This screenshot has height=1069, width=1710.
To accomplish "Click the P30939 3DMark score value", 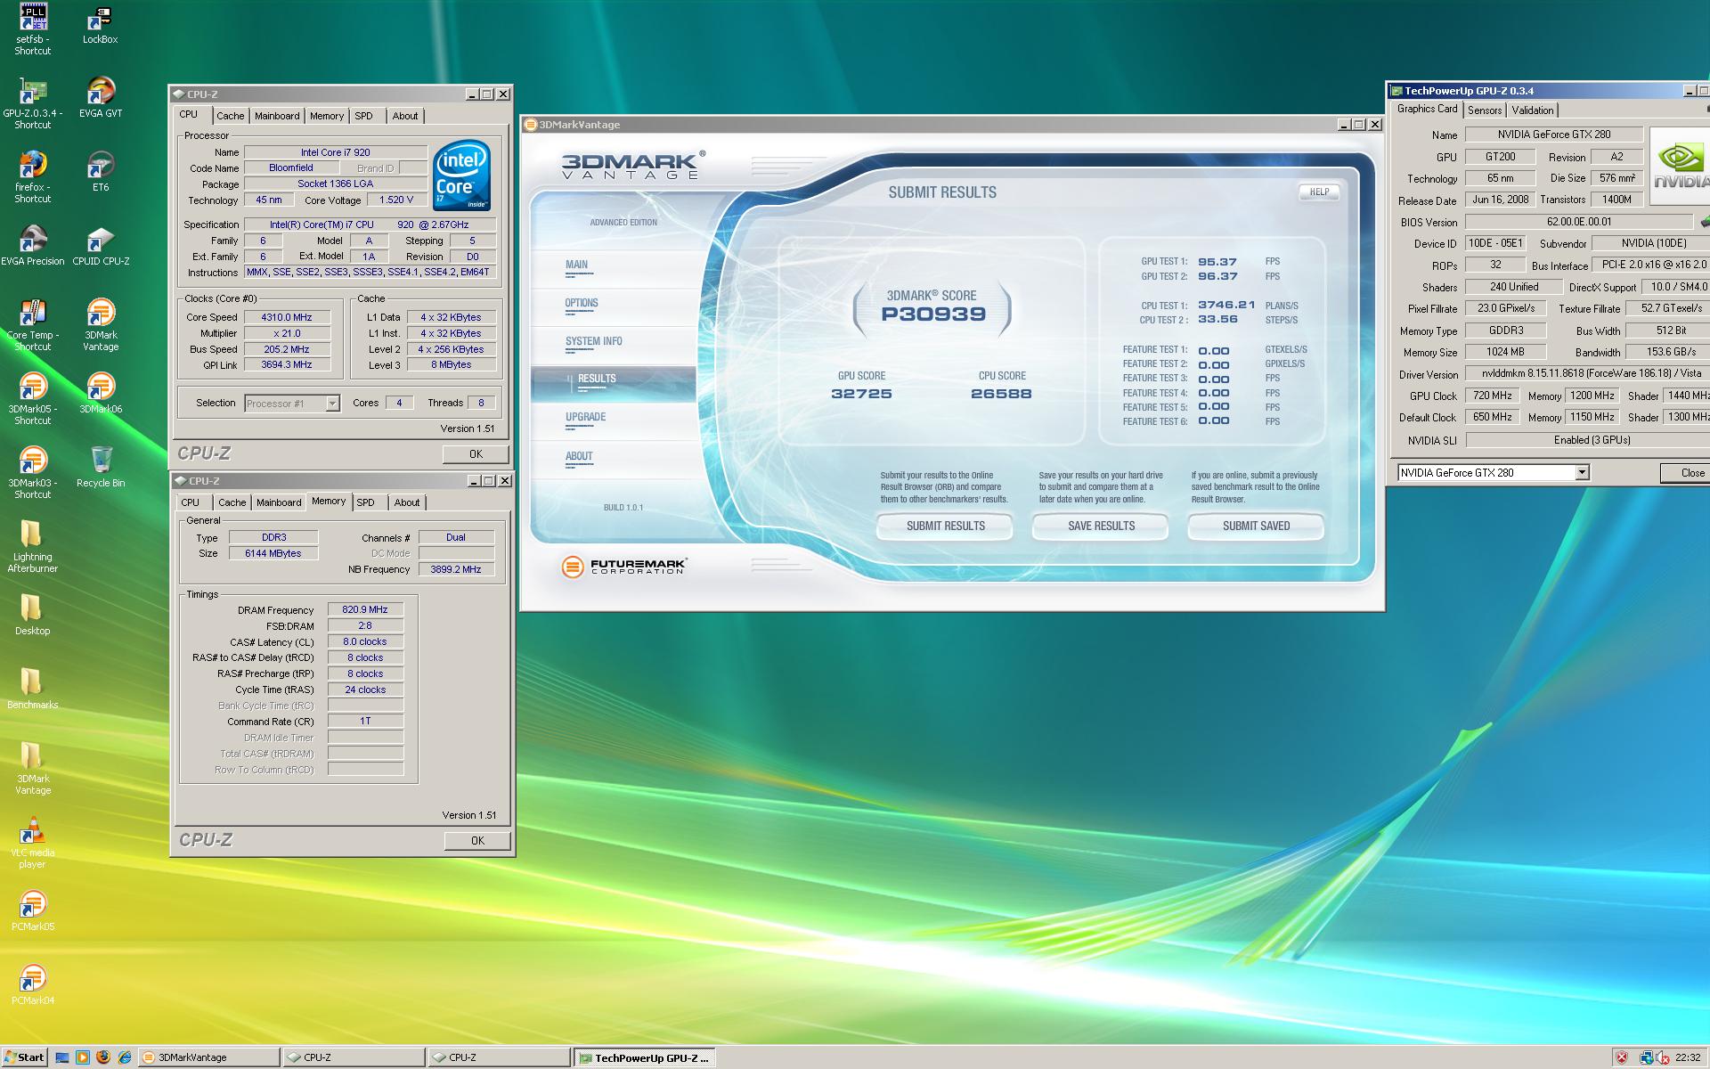I will pos(933,314).
